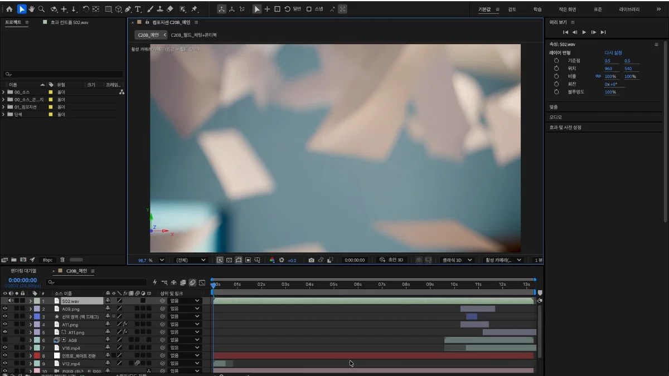669x376 pixels.
Task: Select the Clone Stamp tool
Action: click(160, 9)
